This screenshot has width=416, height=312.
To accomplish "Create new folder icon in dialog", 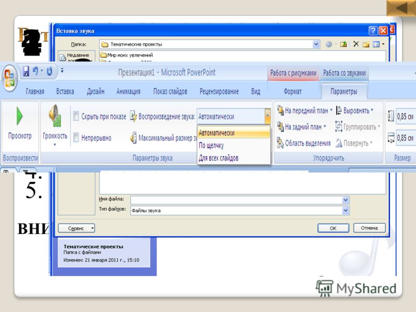I will pyautogui.click(x=366, y=44).
